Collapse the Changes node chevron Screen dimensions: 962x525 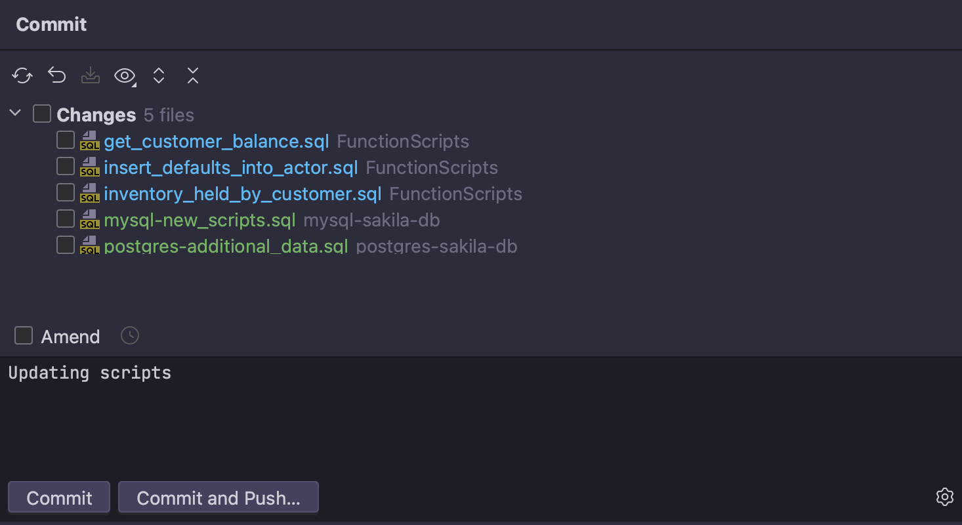tap(14, 112)
